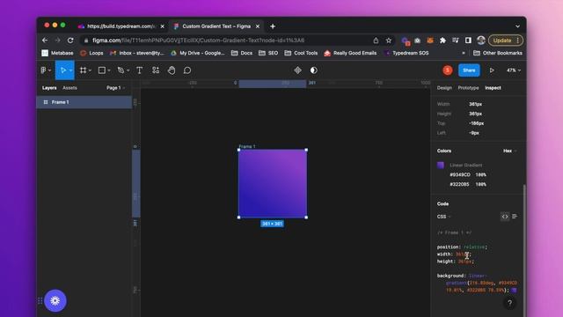Viewport: 563px width, 317px height.
Task: Click the browser forward arrow
Action: point(57,41)
